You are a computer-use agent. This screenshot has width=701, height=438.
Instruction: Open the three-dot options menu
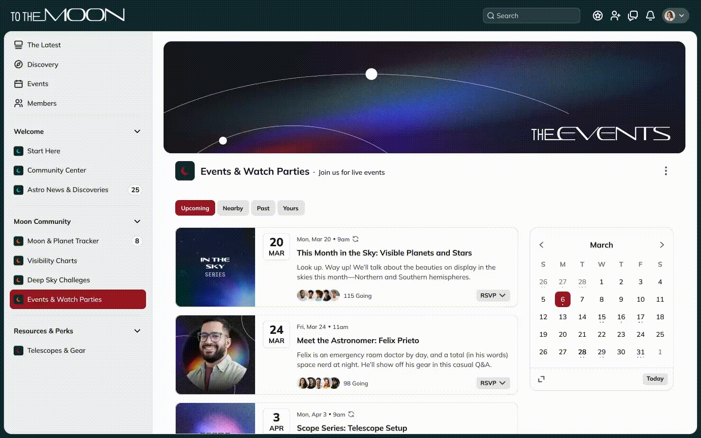(665, 171)
